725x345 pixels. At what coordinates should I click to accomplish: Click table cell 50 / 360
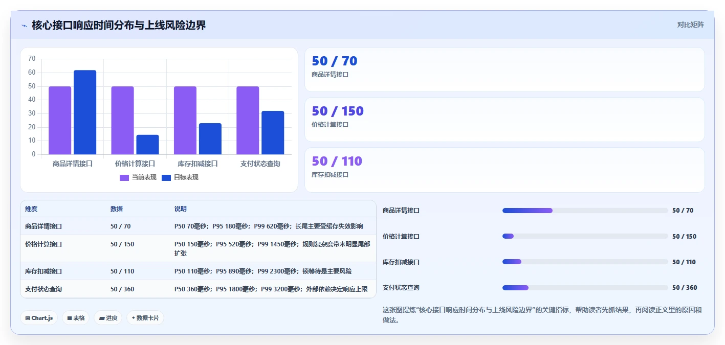point(122,289)
